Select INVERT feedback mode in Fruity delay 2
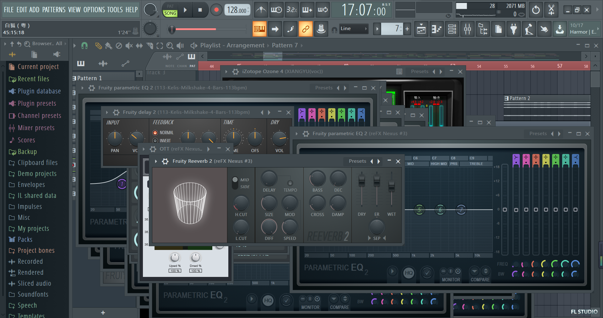This screenshot has width=603, height=318. (155, 141)
